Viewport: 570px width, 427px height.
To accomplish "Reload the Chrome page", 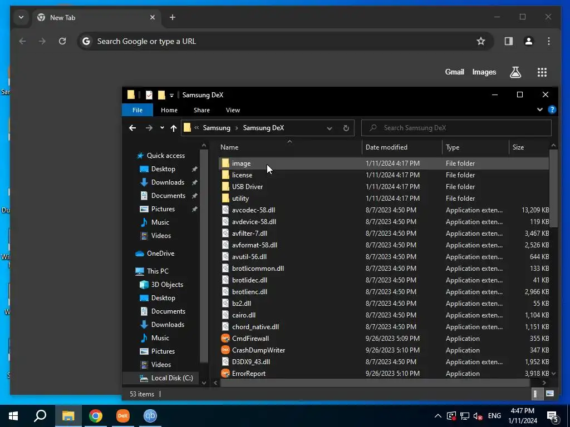I will coord(62,41).
